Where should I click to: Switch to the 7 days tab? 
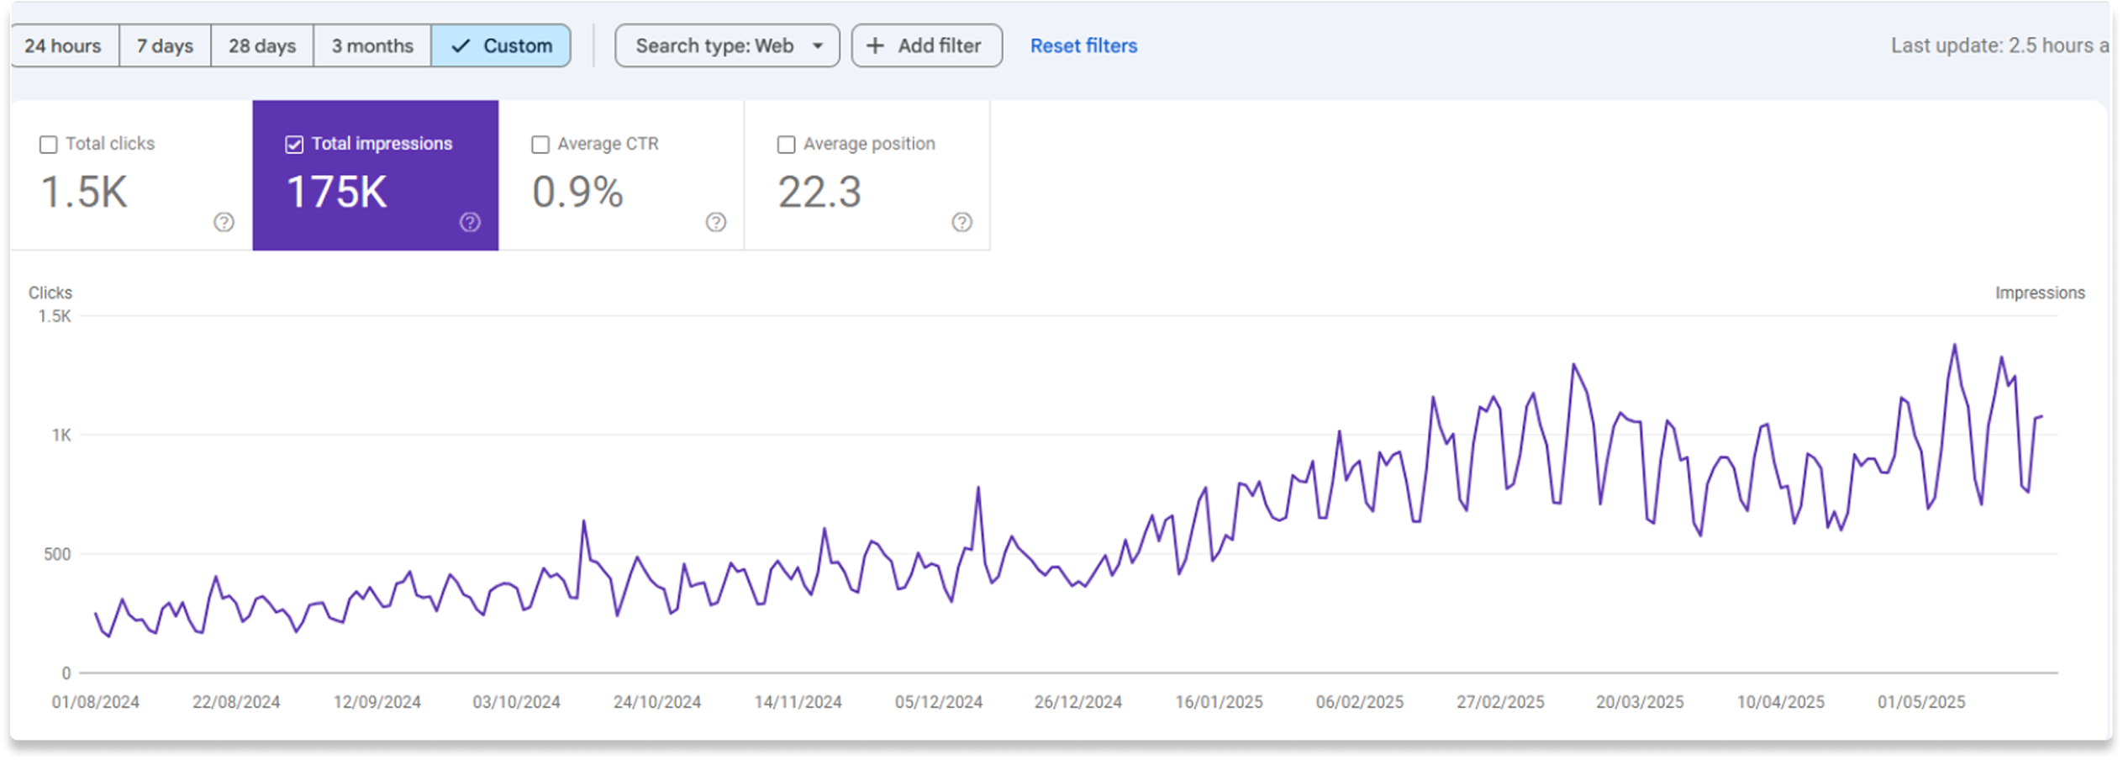pos(165,45)
